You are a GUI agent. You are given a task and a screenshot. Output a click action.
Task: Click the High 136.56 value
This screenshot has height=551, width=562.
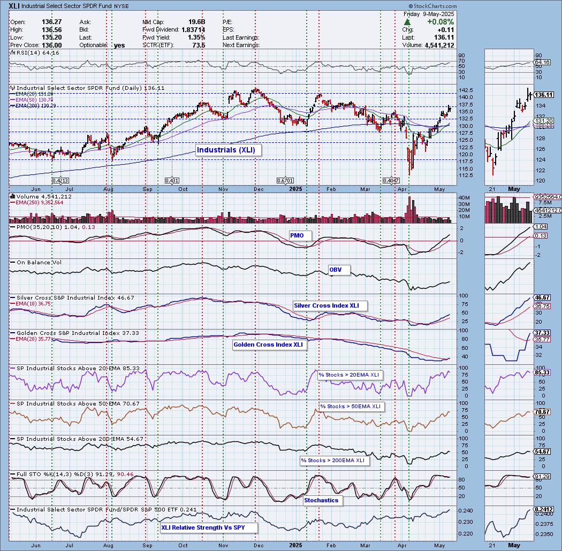tap(51, 30)
